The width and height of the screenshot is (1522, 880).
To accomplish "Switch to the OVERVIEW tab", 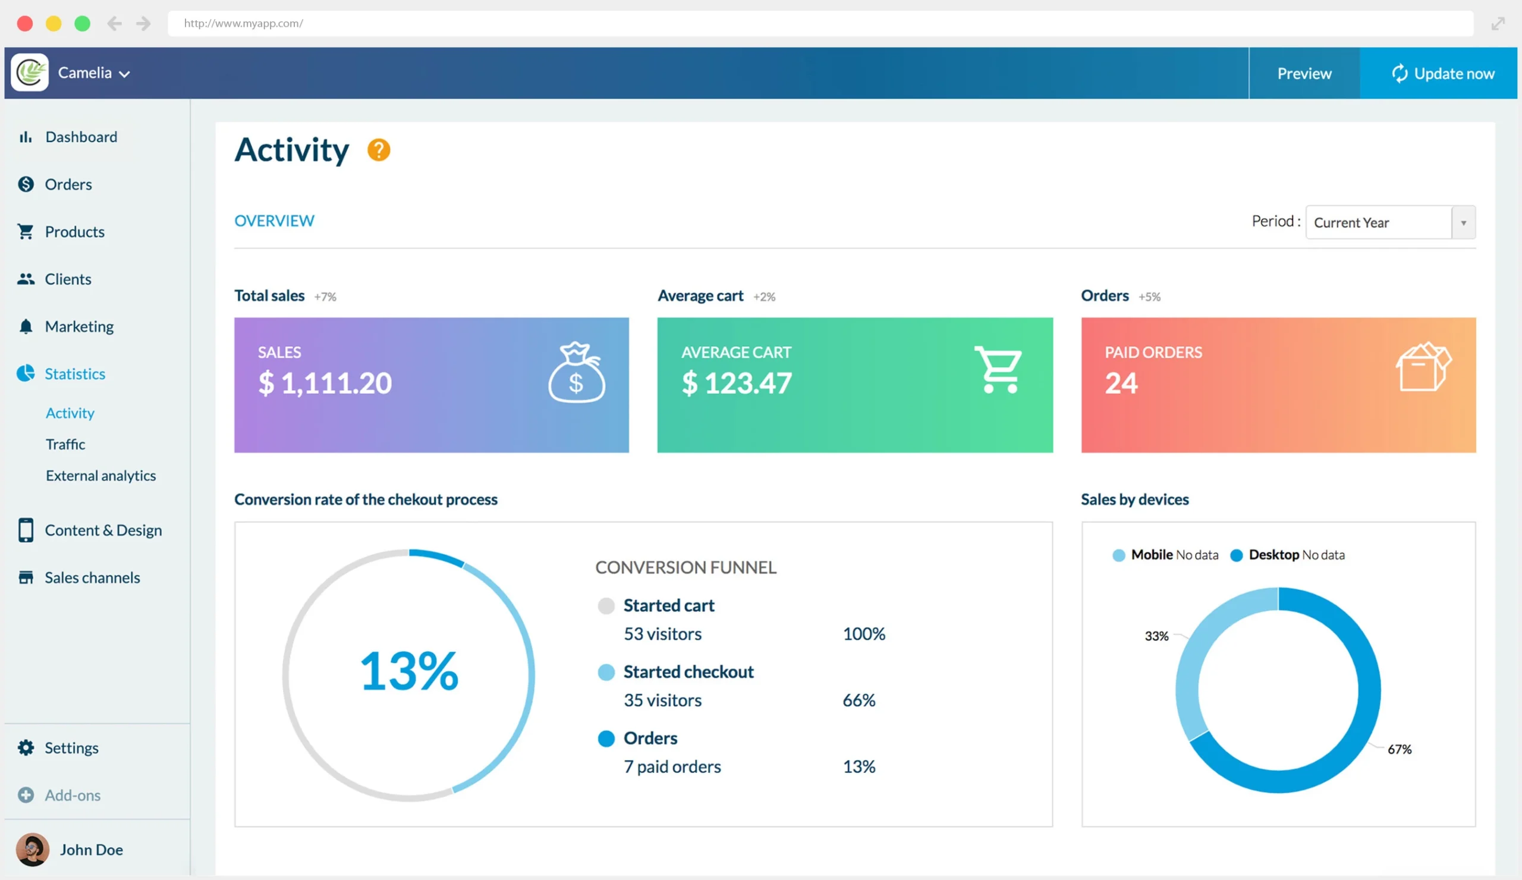I will tap(274, 221).
